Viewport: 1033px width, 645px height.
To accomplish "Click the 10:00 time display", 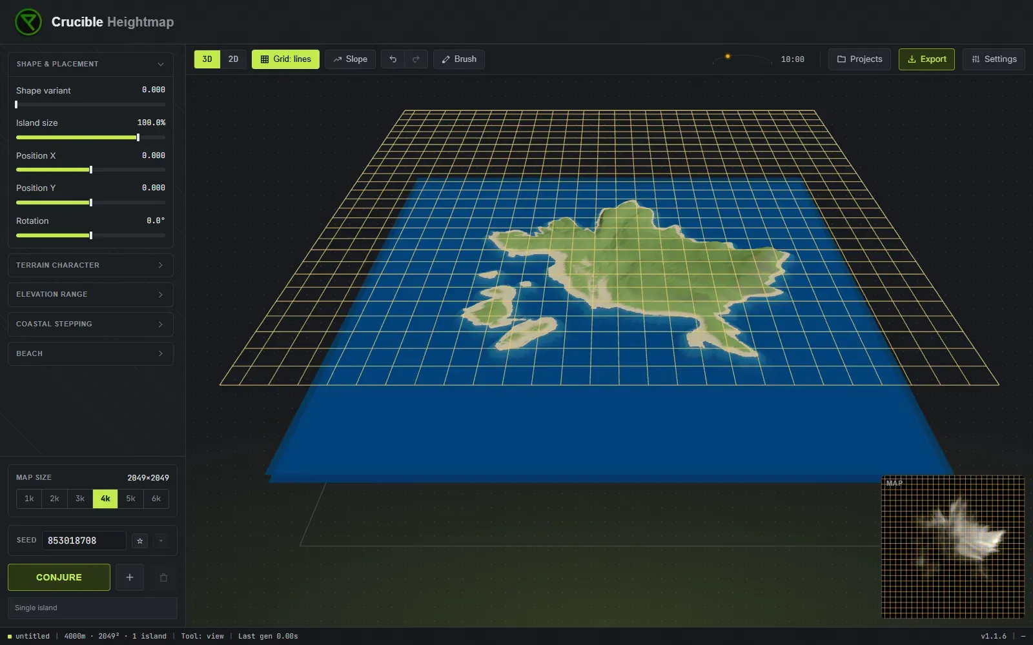I will 792,59.
